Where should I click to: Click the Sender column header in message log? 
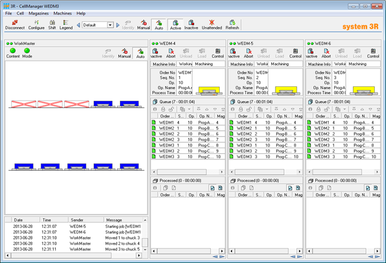tap(86, 220)
